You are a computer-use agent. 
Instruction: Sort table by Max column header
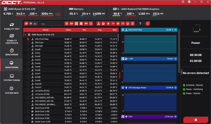tap(115, 30)
